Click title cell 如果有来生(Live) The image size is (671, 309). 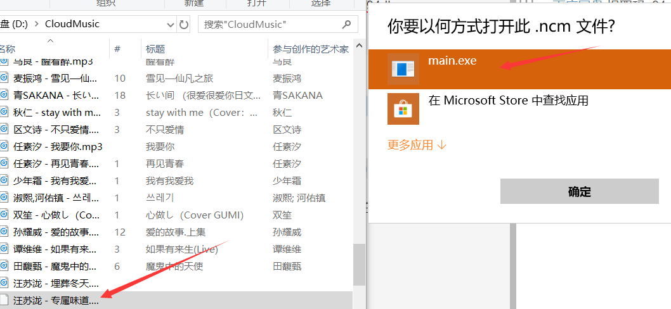point(182,249)
